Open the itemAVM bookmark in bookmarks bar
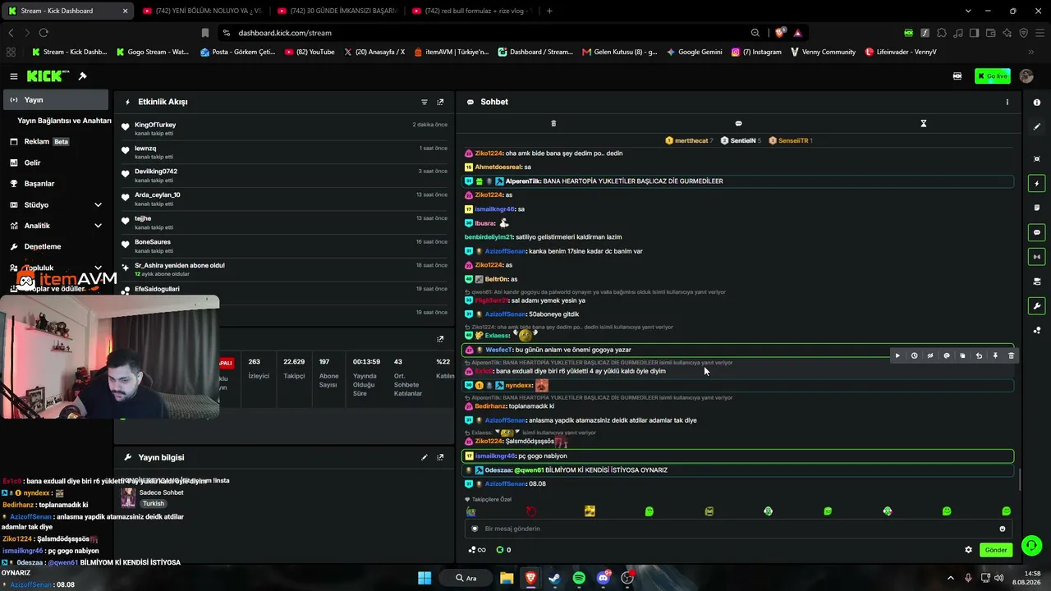The width and height of the screenshot is (1051, 591). point(451,52)
